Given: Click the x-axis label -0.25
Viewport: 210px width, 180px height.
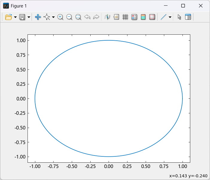Looking at the screenshot, I should tap(90, 166).
